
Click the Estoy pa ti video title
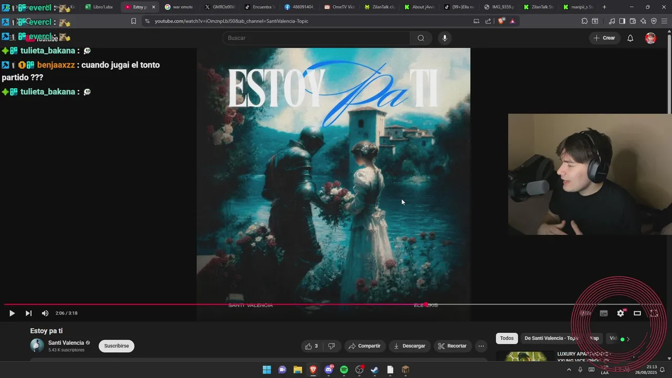[46, 331]
